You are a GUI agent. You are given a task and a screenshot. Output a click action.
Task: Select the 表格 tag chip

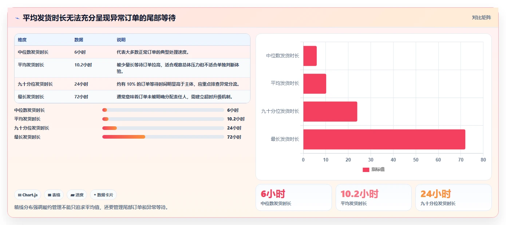click(x=54, y=195)
